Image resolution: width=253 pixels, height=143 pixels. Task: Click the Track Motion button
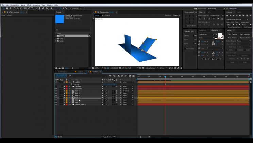[232, 38]
